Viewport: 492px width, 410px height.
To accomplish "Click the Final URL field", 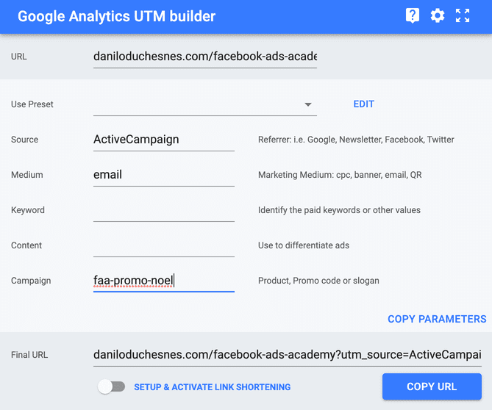I will click(287, 355).
